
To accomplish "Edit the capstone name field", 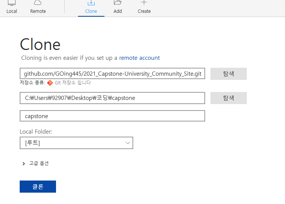I will [x=112, y=116].
